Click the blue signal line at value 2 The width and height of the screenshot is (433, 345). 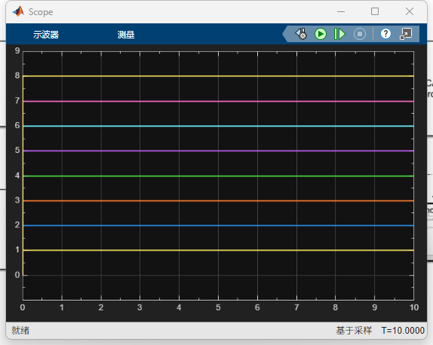click(218, 225)
